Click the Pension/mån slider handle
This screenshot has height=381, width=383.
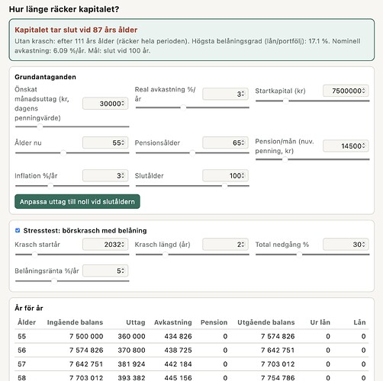click(x=285, y=159)
